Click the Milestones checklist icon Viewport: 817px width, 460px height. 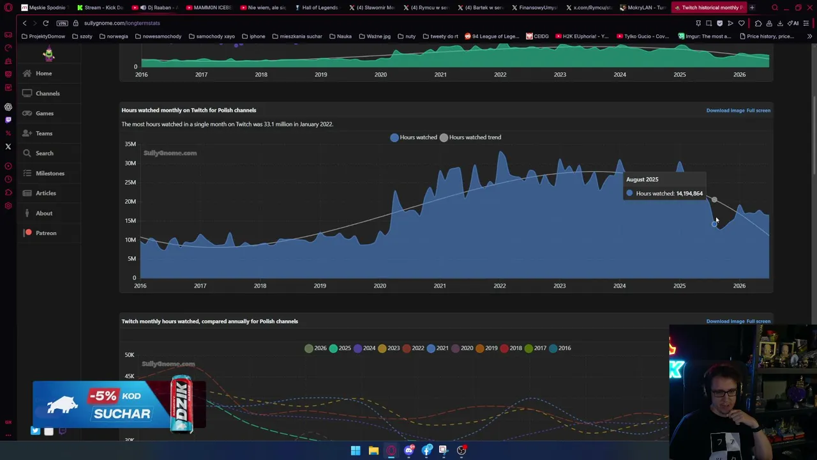pos(27,173)
